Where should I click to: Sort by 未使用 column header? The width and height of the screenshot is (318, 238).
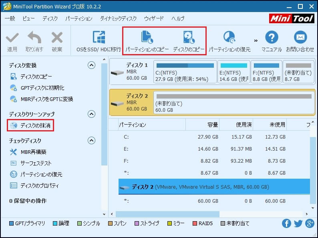click(270, 125)
